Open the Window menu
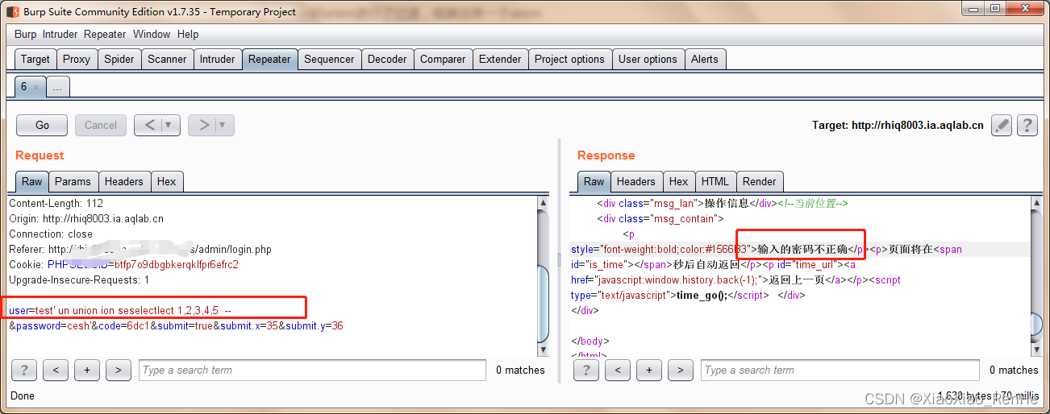The image size is (1050, 414). [x=152, y=34]
